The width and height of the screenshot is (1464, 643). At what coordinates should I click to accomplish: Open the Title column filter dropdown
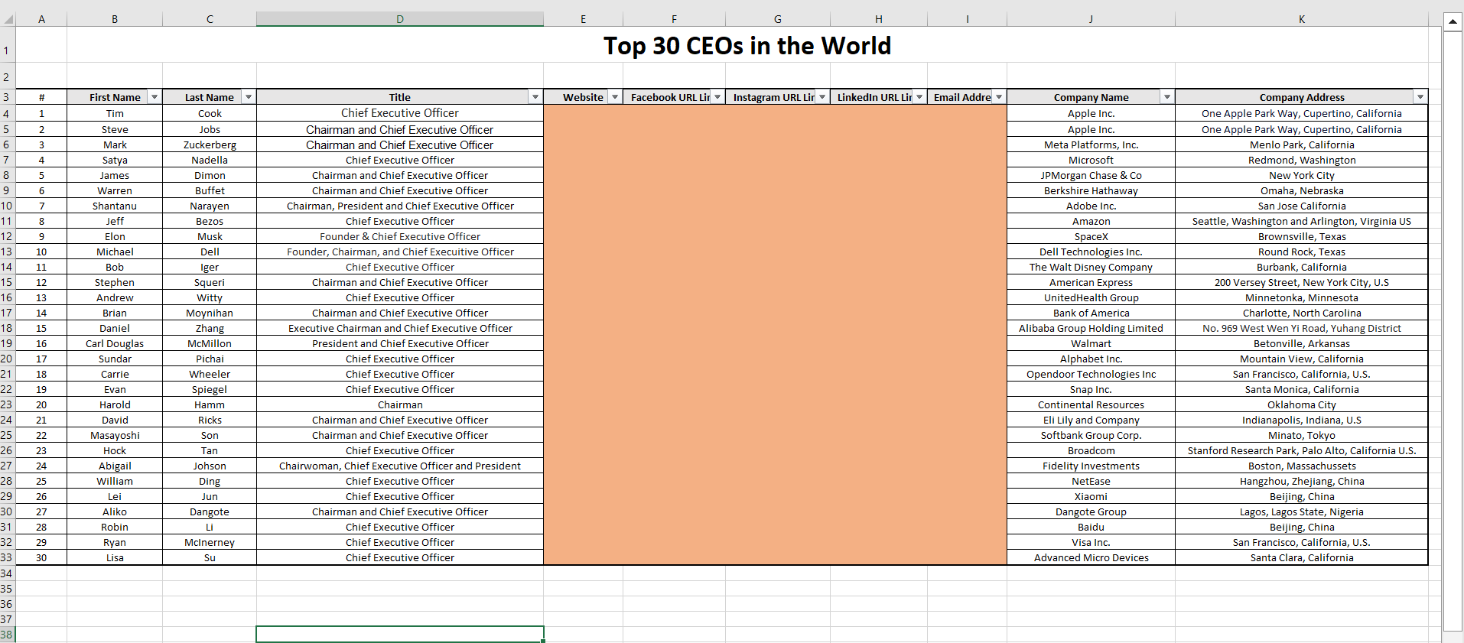click(535, 97)
